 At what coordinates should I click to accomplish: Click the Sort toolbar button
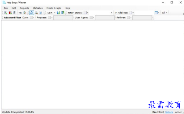click(x=50, y=13)
